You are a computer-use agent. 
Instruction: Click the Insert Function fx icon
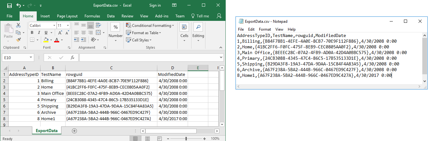pyautogui.click(x=72, y=58)
